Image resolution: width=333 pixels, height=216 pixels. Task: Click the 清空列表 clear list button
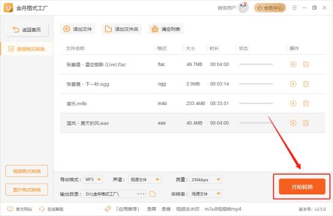click(x=166, y=29)
